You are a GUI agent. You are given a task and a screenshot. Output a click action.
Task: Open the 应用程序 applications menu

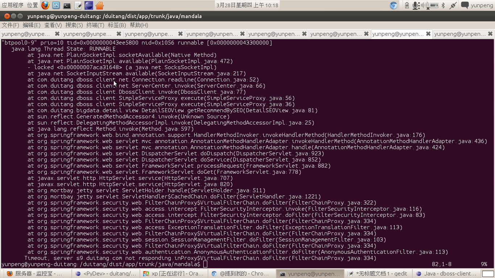click(12, 5)
